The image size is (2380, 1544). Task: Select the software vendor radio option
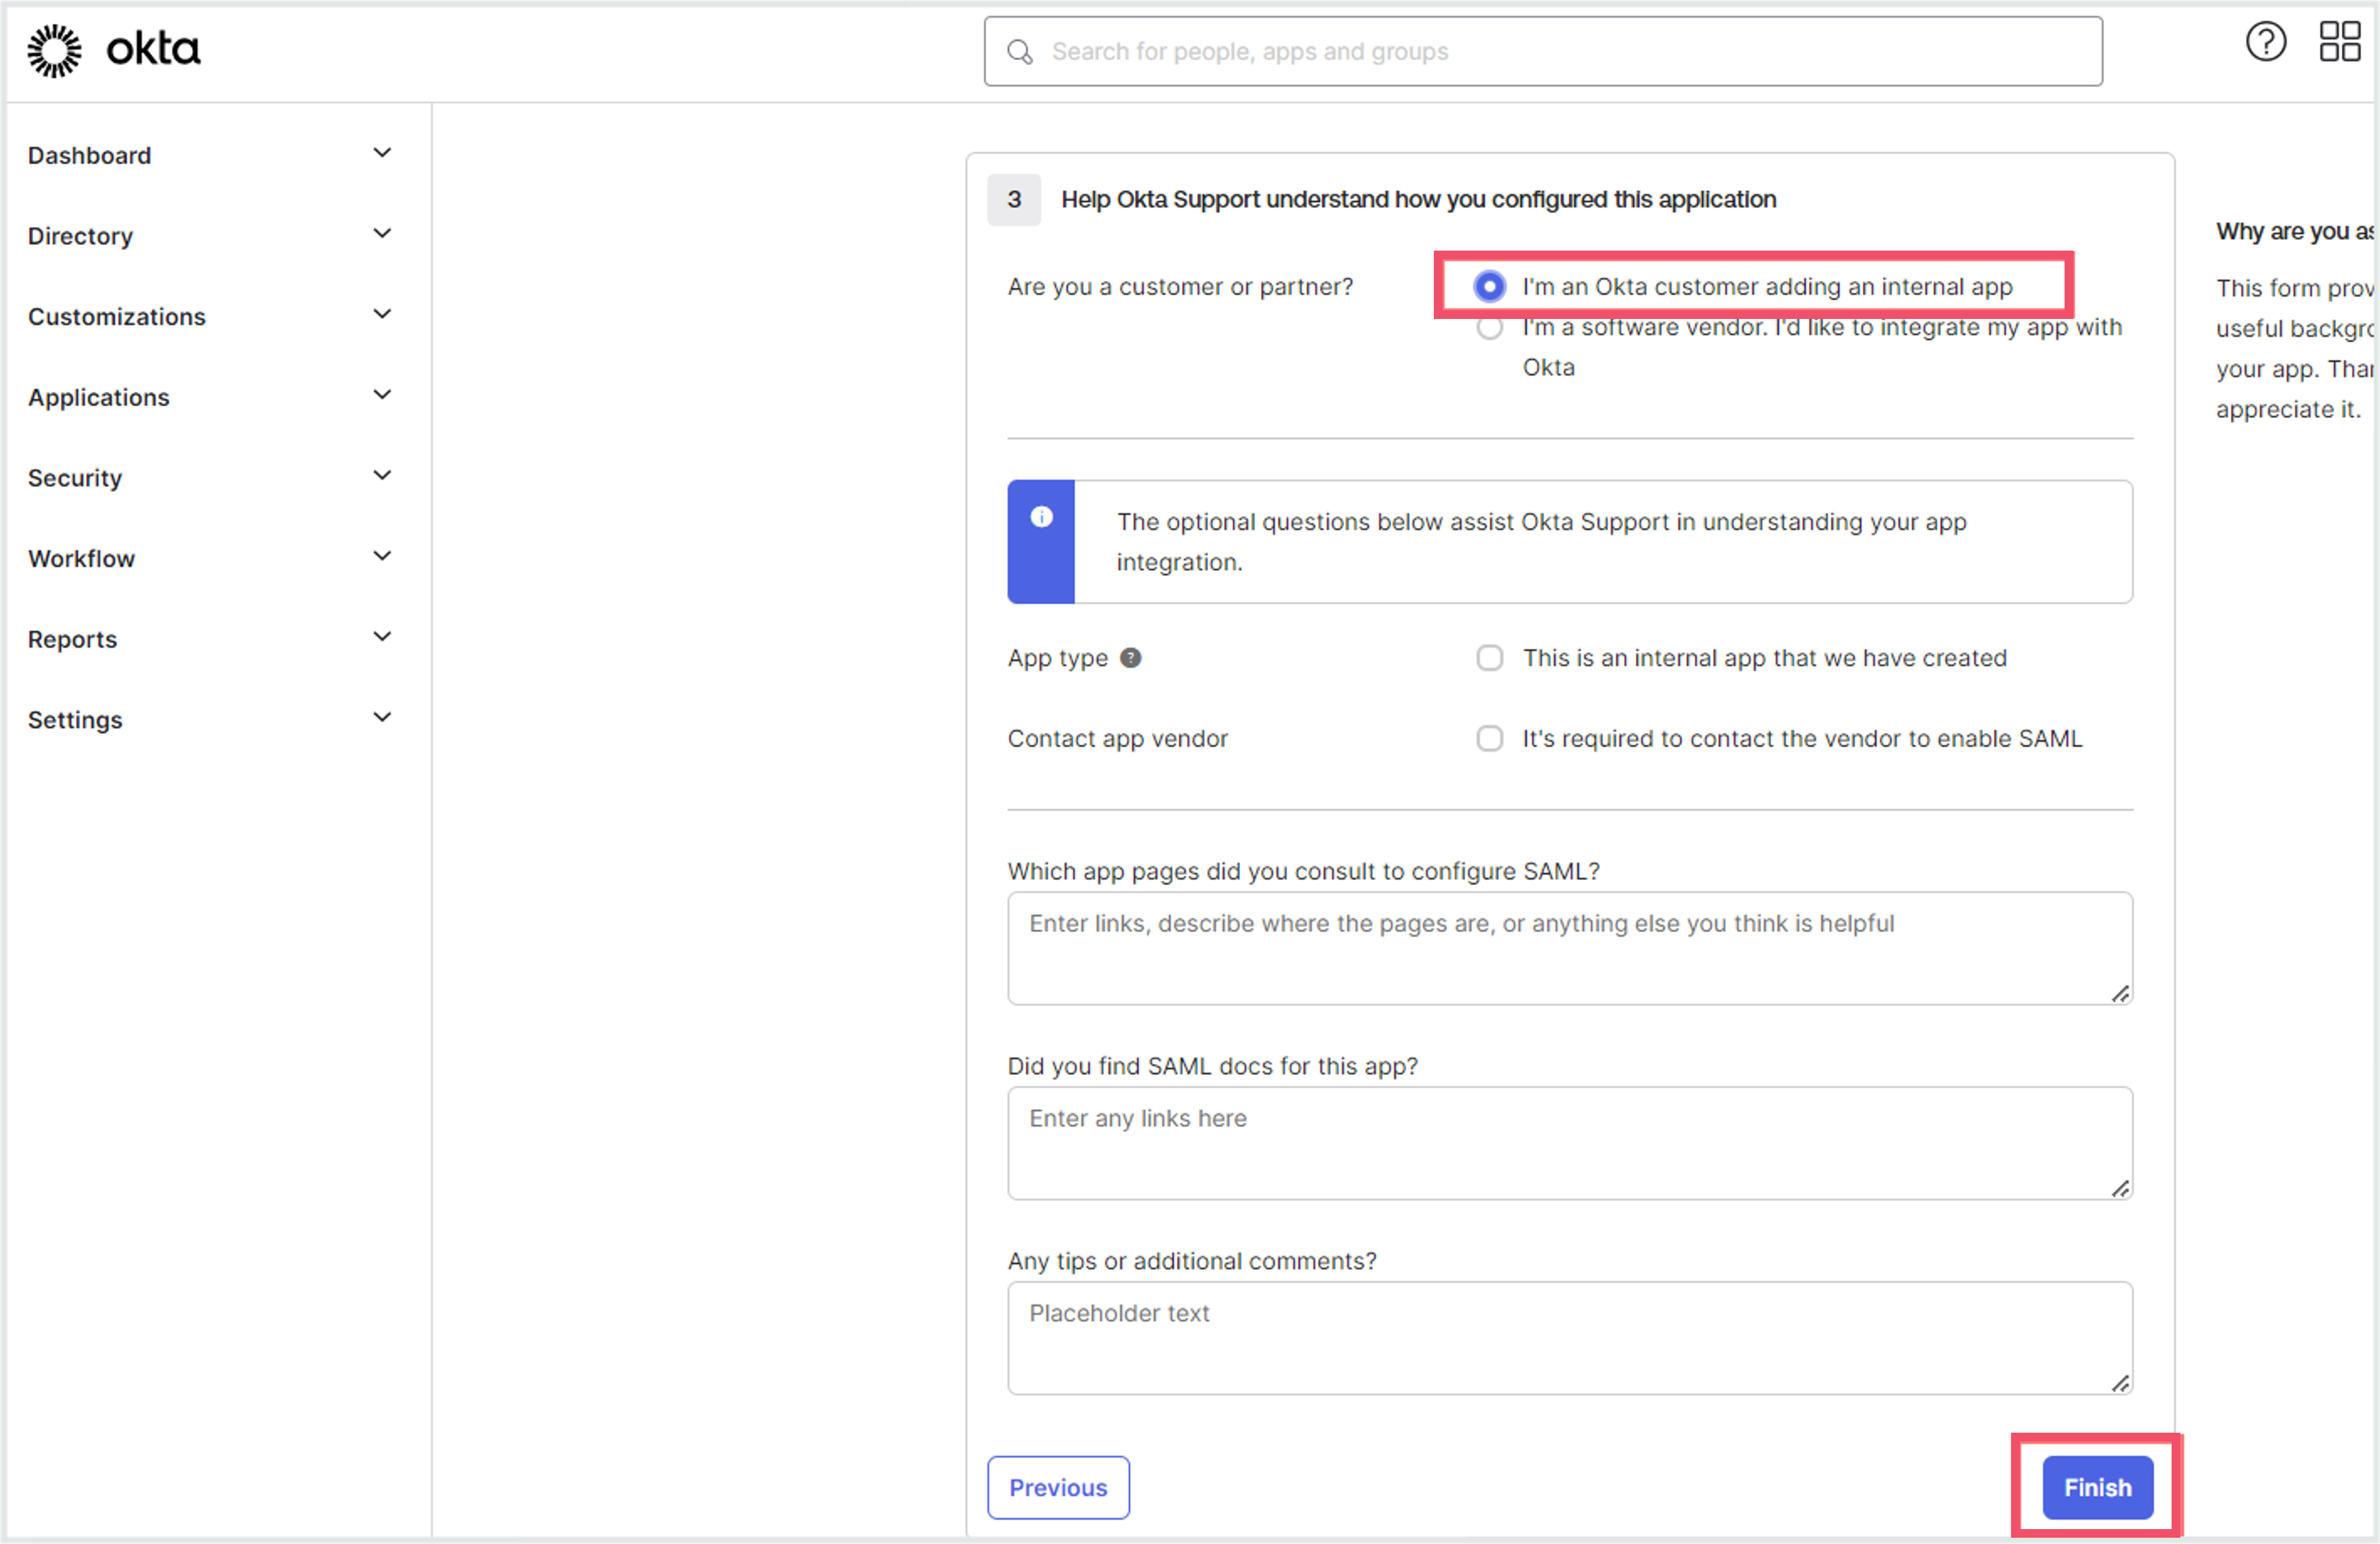tap(1489, 329)
